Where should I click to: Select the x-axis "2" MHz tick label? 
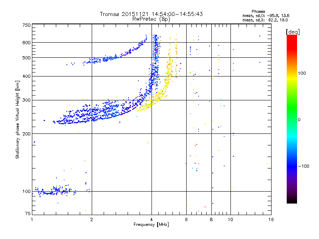click(92, 219)
